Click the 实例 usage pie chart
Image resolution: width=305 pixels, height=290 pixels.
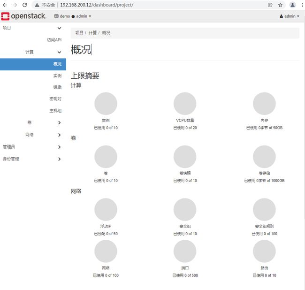[106, 104]
